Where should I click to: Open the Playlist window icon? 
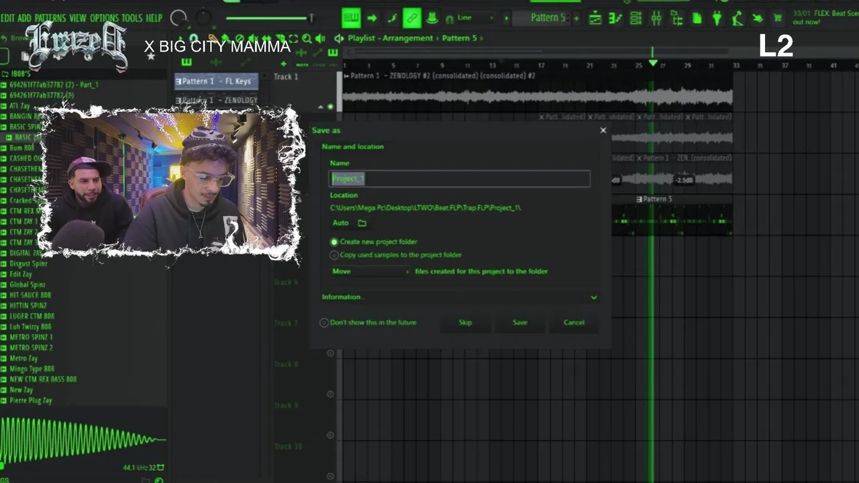595,19
